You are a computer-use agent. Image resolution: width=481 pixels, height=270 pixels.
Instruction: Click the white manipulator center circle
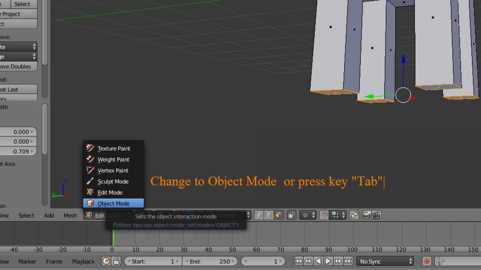(403, 95)
